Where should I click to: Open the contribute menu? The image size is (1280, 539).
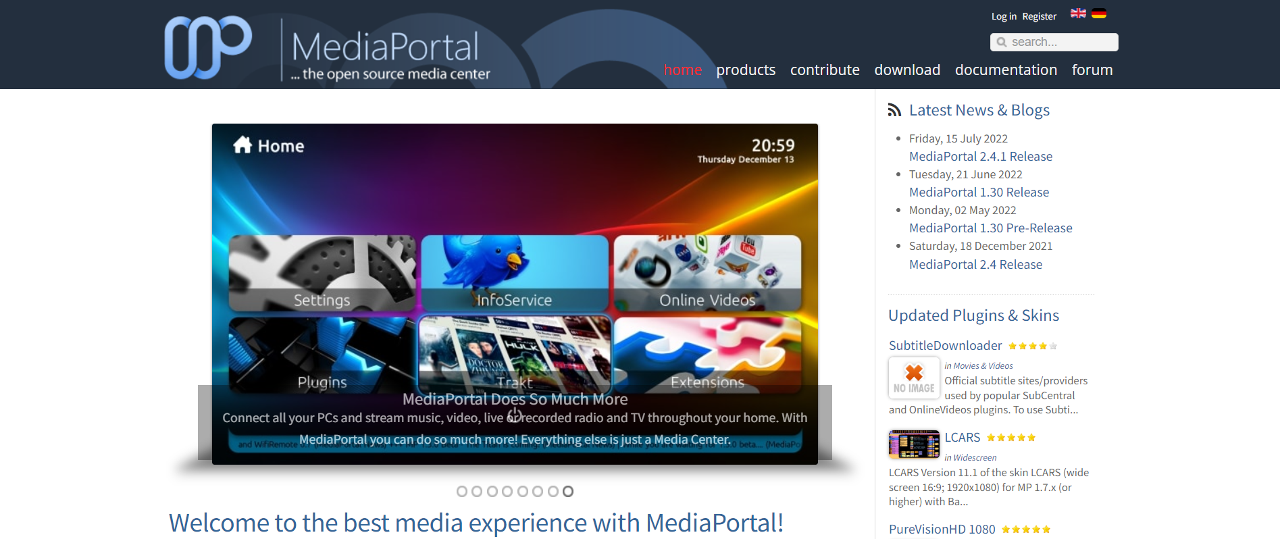click(825, 70)
